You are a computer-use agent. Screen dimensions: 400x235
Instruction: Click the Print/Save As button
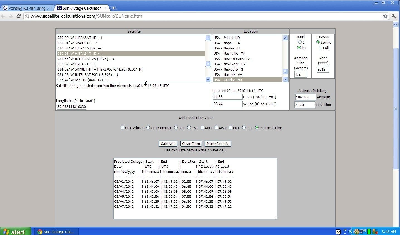[x=218, y=144]
